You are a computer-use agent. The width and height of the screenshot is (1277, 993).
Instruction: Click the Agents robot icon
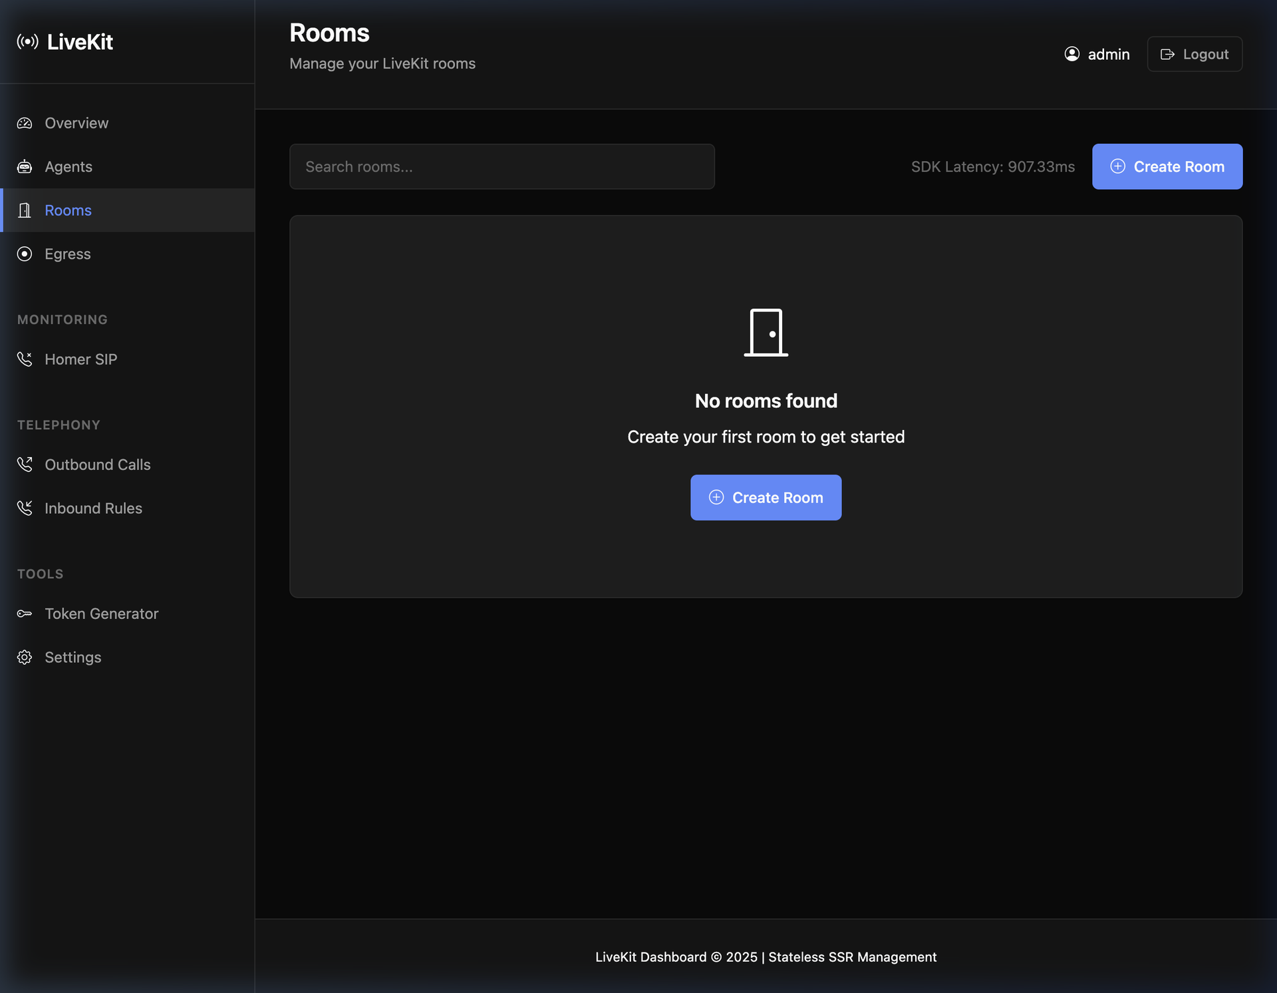click(25, 166)
